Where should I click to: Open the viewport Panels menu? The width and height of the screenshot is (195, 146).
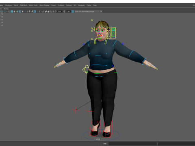click(x=6, y=9)
